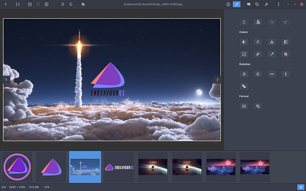Image resolution: width=306 pixels, height=191 pixels.
Task: Click the 10.5 MB file size text
Action: 34,187
